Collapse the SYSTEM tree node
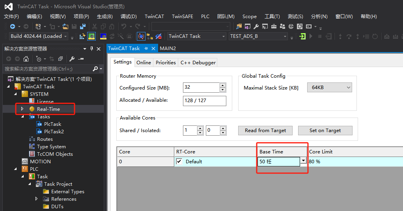Viewport: 403px width, 211px height. 15,94
